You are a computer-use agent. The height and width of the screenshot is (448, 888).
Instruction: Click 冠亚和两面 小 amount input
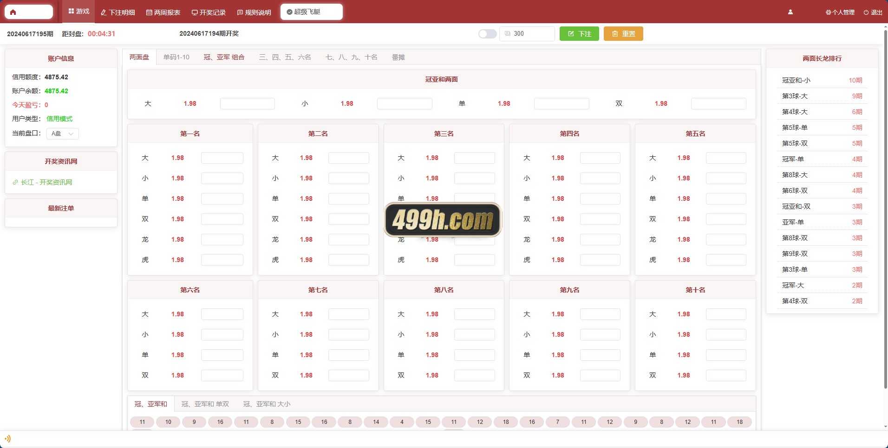coord(405,103)
